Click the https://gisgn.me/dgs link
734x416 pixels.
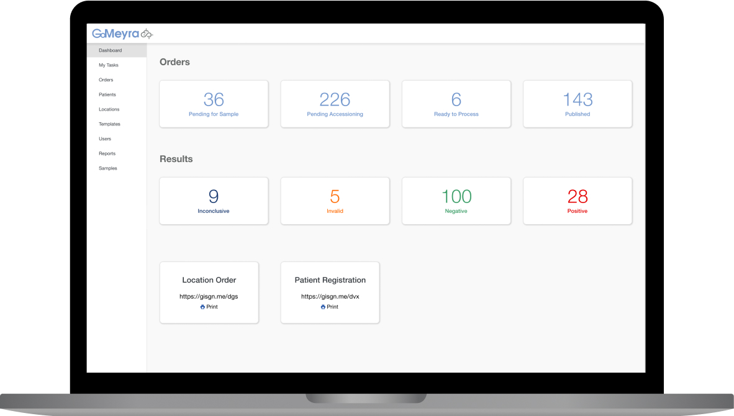pyautogui.click(x=209, y=297)
